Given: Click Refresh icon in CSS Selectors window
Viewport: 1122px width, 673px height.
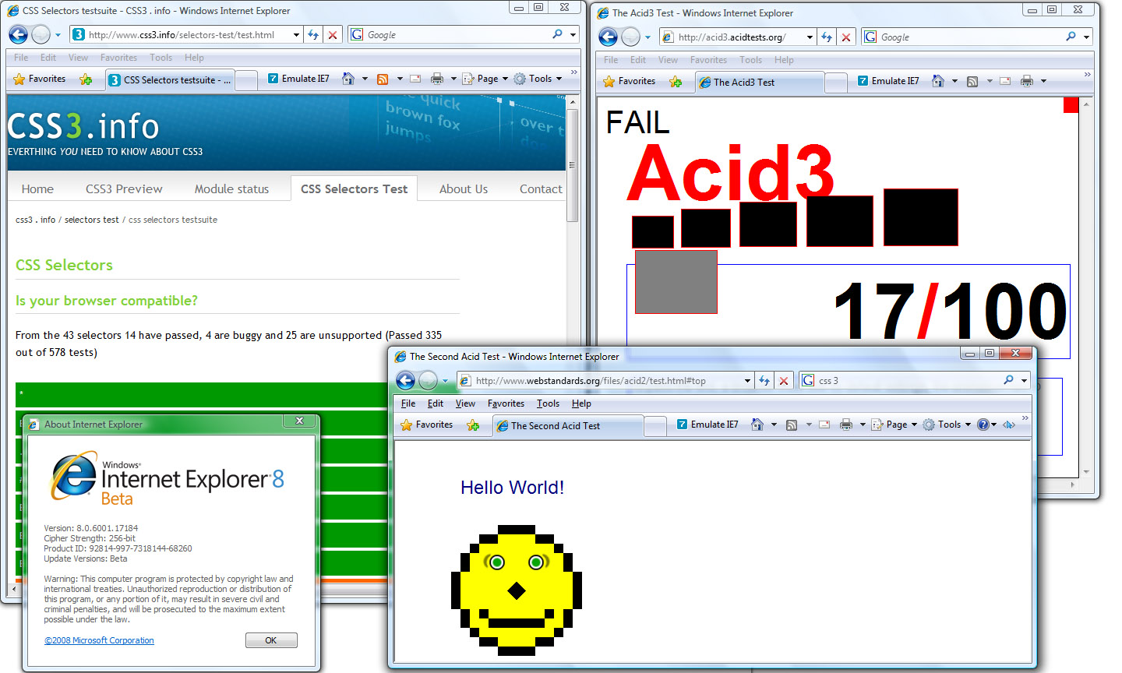Looking at the screenshot, I should point(313,34).
